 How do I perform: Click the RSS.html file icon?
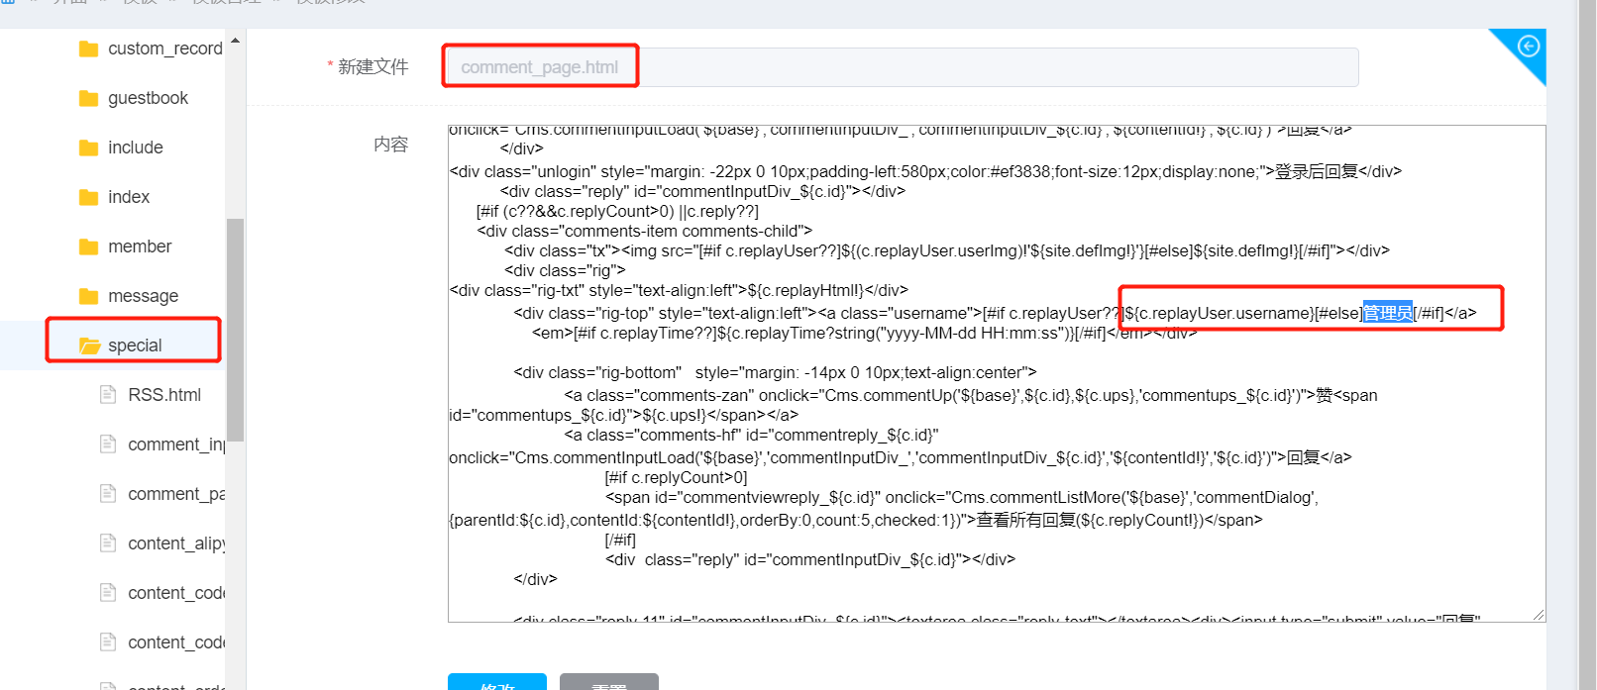click(108, 395)
